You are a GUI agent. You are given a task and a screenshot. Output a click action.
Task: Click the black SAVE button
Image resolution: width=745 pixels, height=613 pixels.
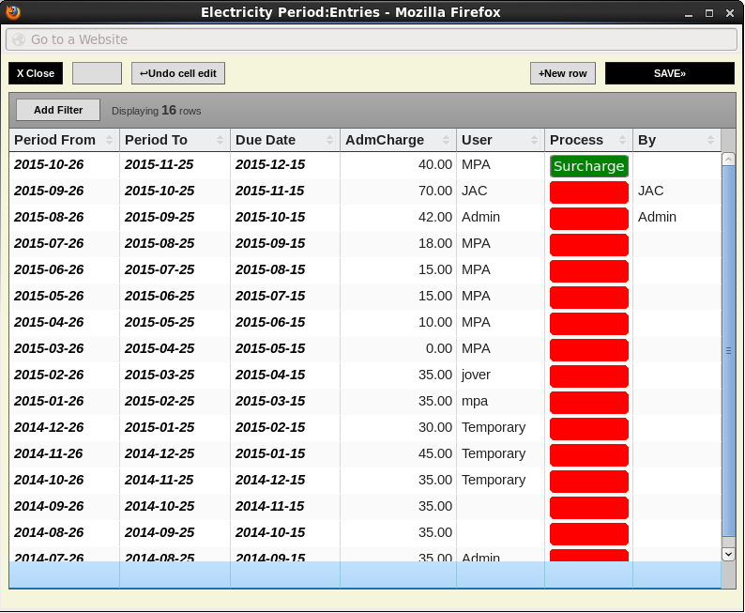click(x=669, y=73)
